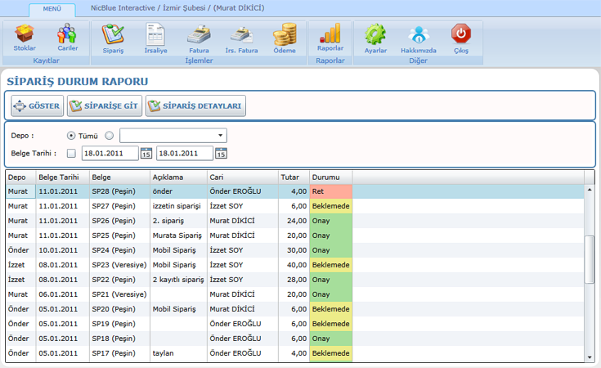601x368 pixels.
Task: Select the radio button beside depot dropdown
Action: point(110,136)
